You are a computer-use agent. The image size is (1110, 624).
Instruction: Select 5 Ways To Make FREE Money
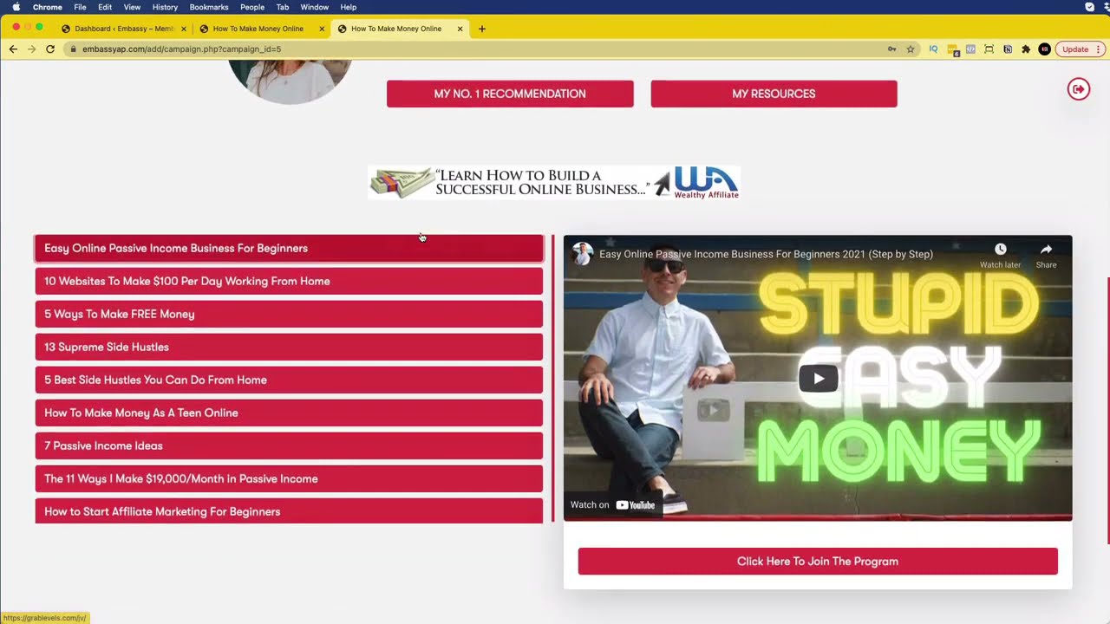(x=289, y=314)
